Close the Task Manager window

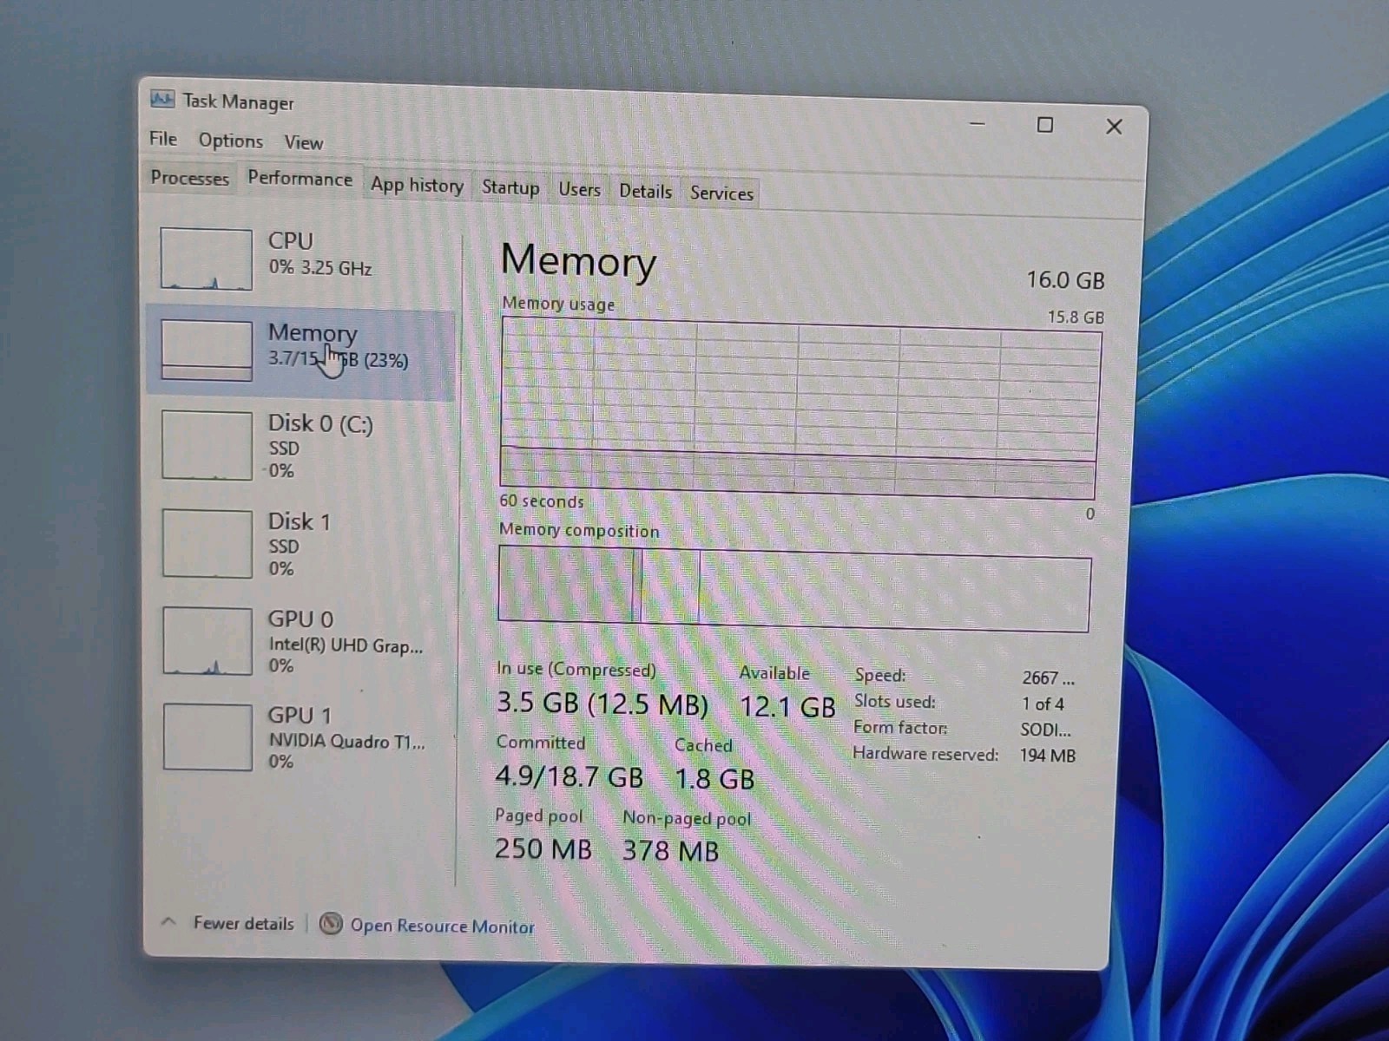(x=1114, y=127)
